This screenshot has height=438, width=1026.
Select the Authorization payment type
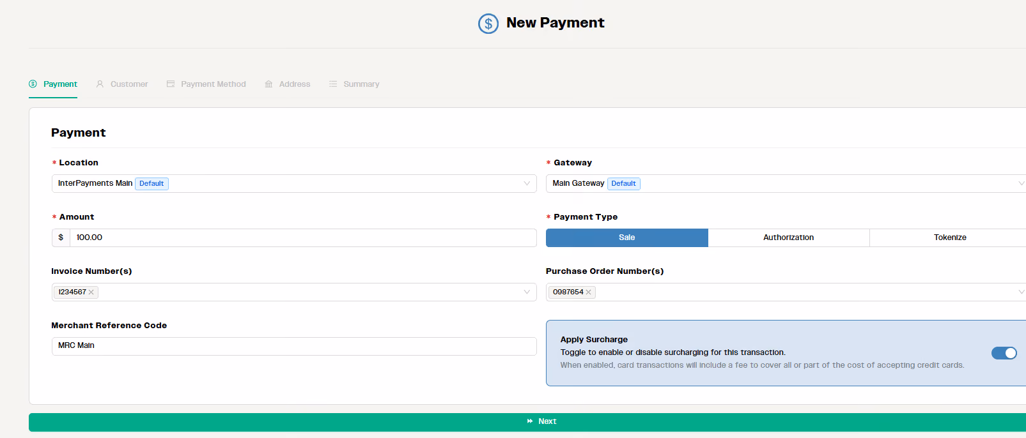789,238
